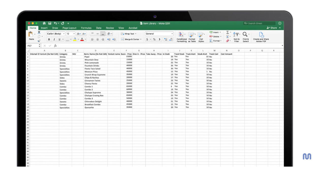Screen dimensions: 325x190
Task: Click the Align Left icon
Action: (x=92, y=39)
